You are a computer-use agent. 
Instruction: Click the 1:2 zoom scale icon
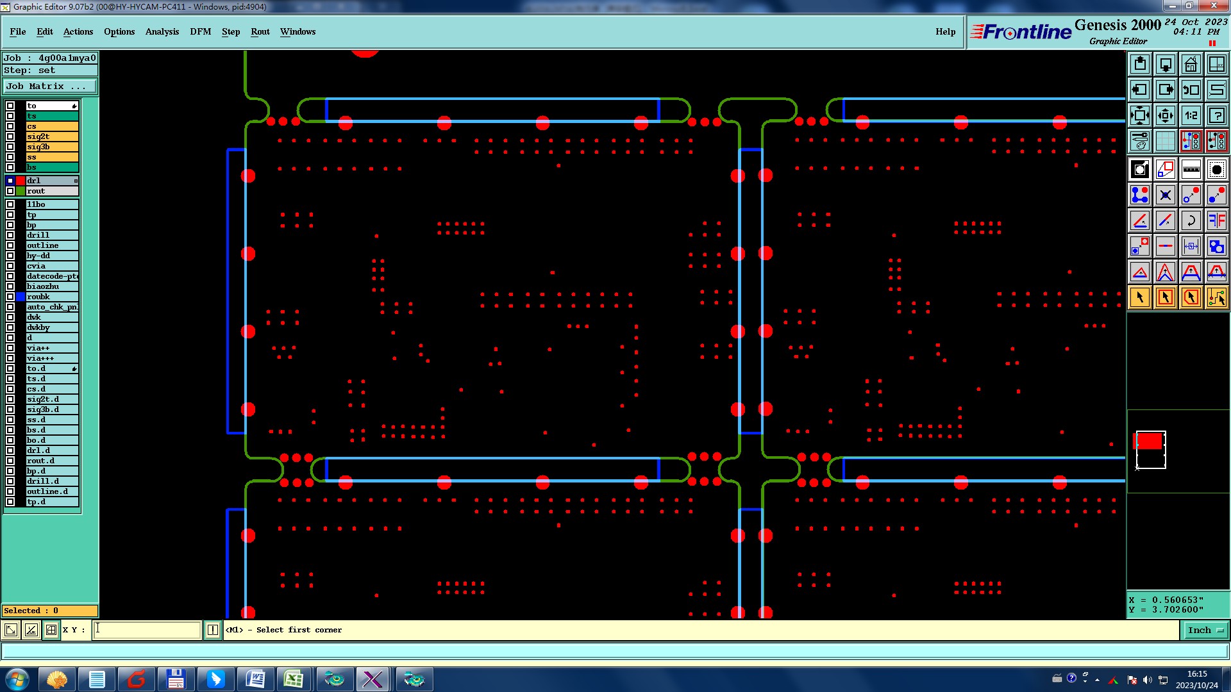tap(1191, 115)
